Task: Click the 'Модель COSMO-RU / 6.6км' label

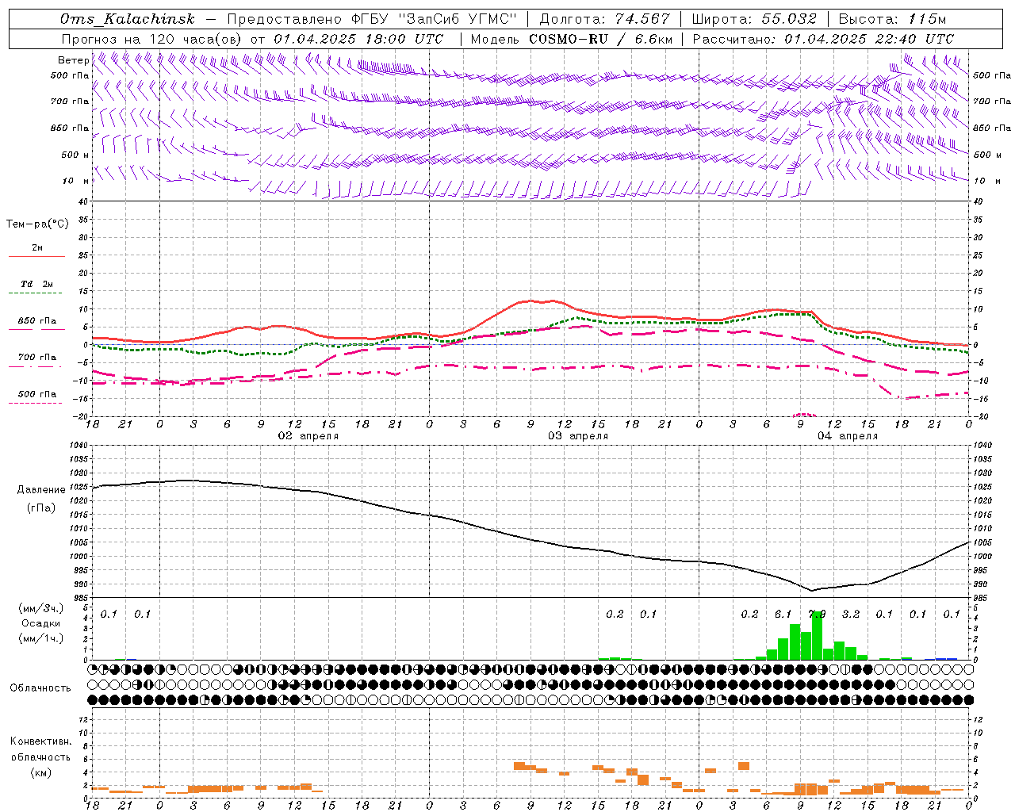Action: [572, 39]
